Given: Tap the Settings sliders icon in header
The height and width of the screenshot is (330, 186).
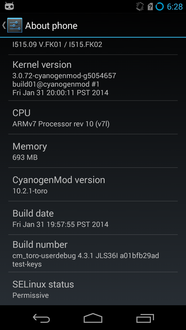Looking at the screenshot, I should click(x=15, y=25).
